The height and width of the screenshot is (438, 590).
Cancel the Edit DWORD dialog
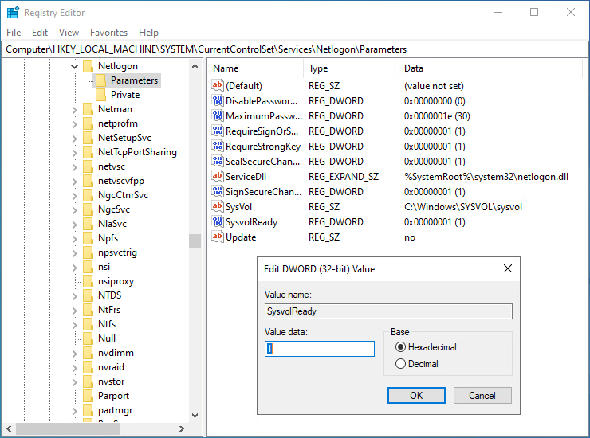(482, 396)
